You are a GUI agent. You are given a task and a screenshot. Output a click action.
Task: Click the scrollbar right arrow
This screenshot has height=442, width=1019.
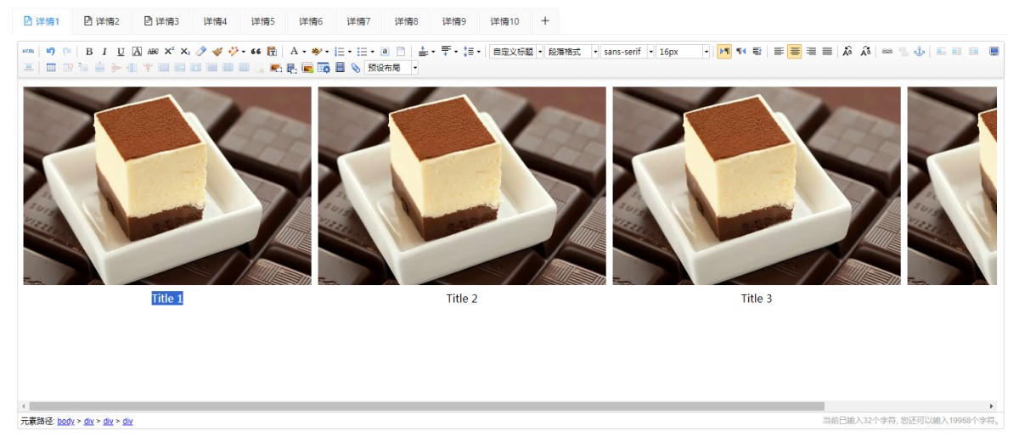click(x=992, y=406)
